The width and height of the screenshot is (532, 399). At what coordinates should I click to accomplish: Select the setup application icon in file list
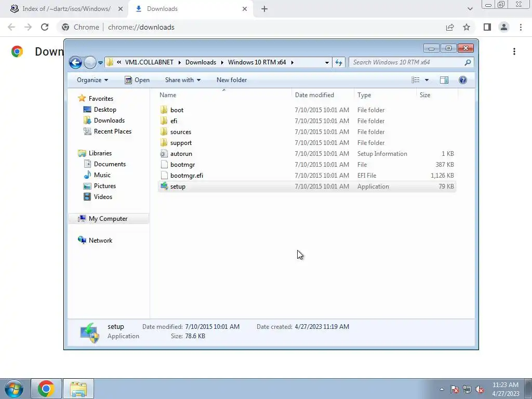tap(164, 187)
